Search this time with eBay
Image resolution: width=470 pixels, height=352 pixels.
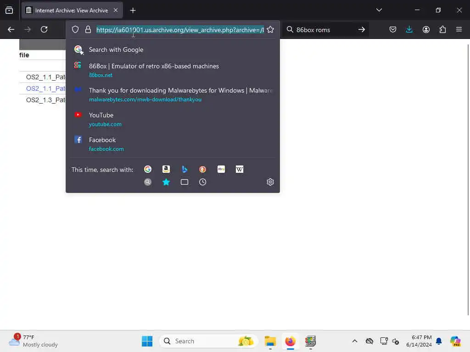point(221,170)
